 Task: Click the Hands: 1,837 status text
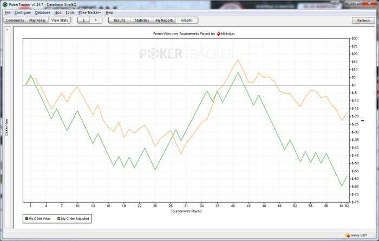(359, 235)
